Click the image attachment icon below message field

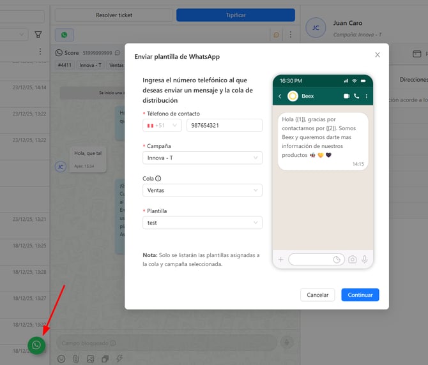pyautogui.click(x=90, y=359)
